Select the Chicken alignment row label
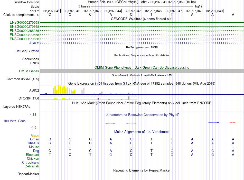The height and width of the screenshot is (180, 244). click(x=33, y=158)
